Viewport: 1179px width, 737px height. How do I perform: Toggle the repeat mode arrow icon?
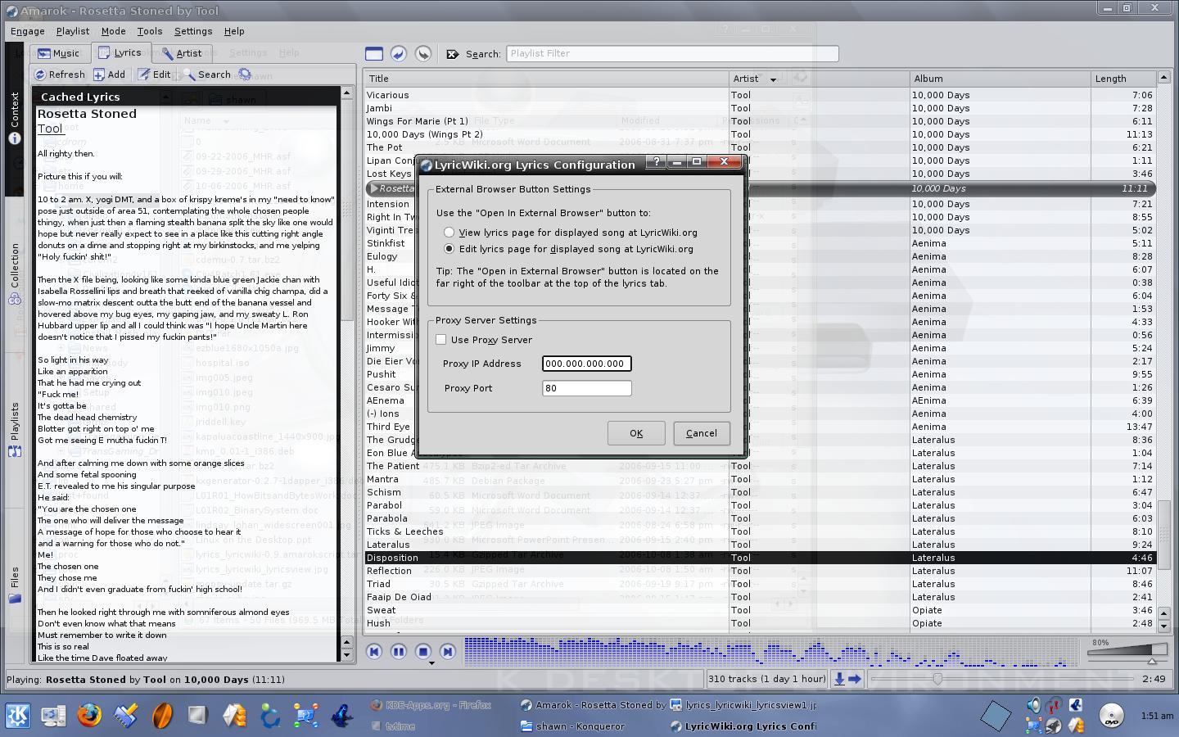(855, 679)
